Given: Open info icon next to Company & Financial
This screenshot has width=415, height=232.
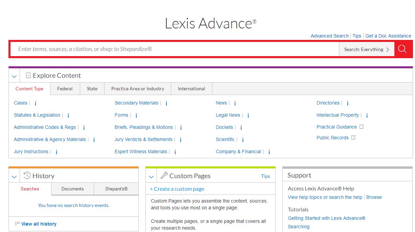Looking at the screenshot, I should [269, 152].
